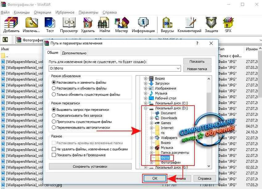Open the Справка menu

click(110, 12)
